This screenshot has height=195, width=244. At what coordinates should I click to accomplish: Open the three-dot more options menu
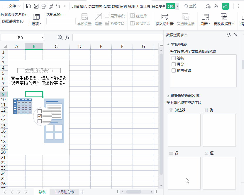[239, 6]
